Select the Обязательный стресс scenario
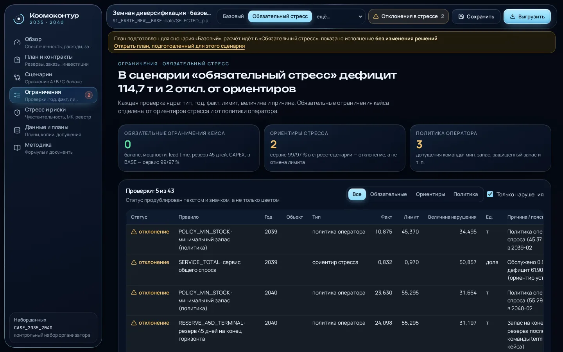This screenshot has width=563, height=352. click(x=280, y=16)
